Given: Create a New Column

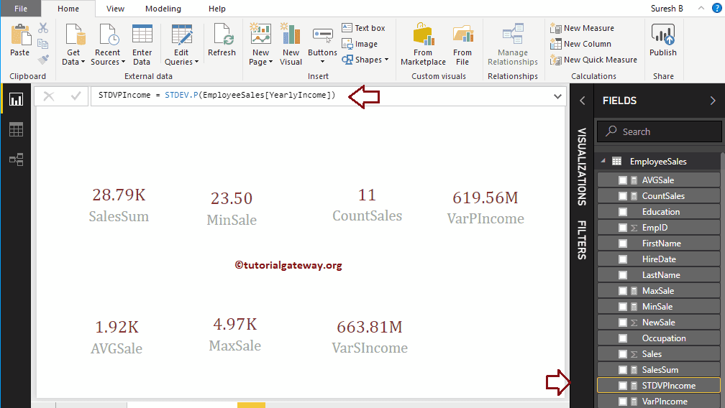Looking at the screenshot, I should [x=580, y=44].
